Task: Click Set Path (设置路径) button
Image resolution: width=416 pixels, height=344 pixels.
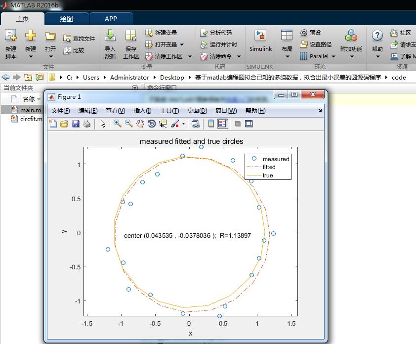Action: pyautogui.click(x=316, y=44)
